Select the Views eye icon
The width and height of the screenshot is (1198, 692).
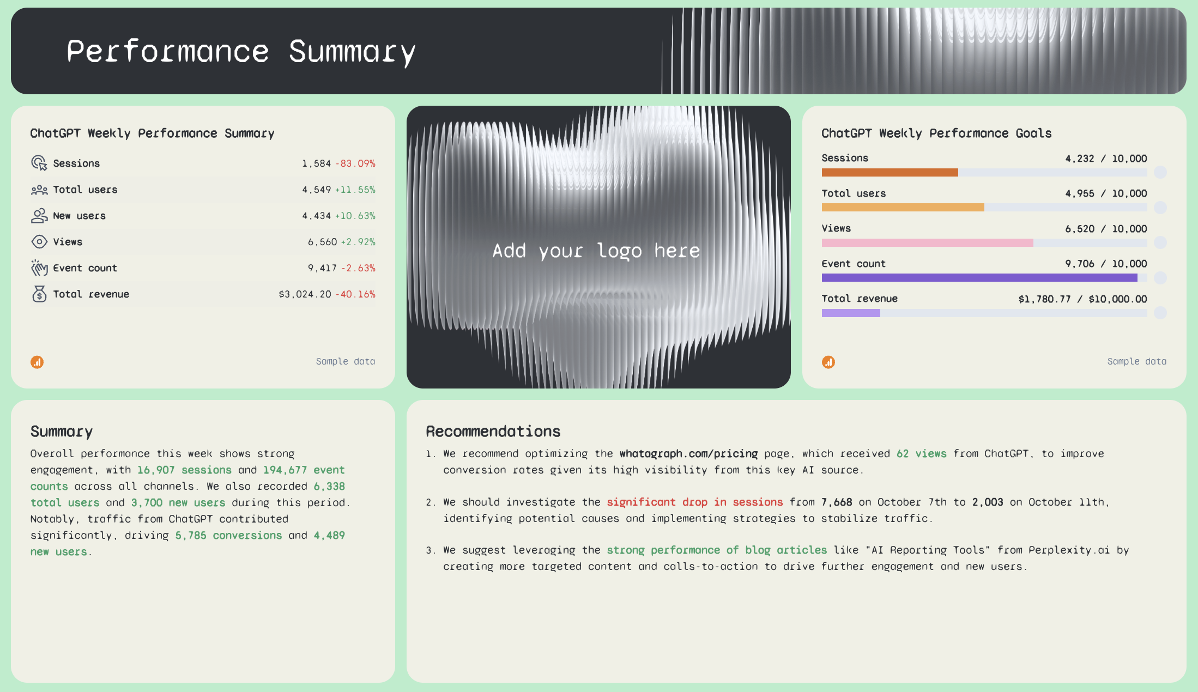38,241
